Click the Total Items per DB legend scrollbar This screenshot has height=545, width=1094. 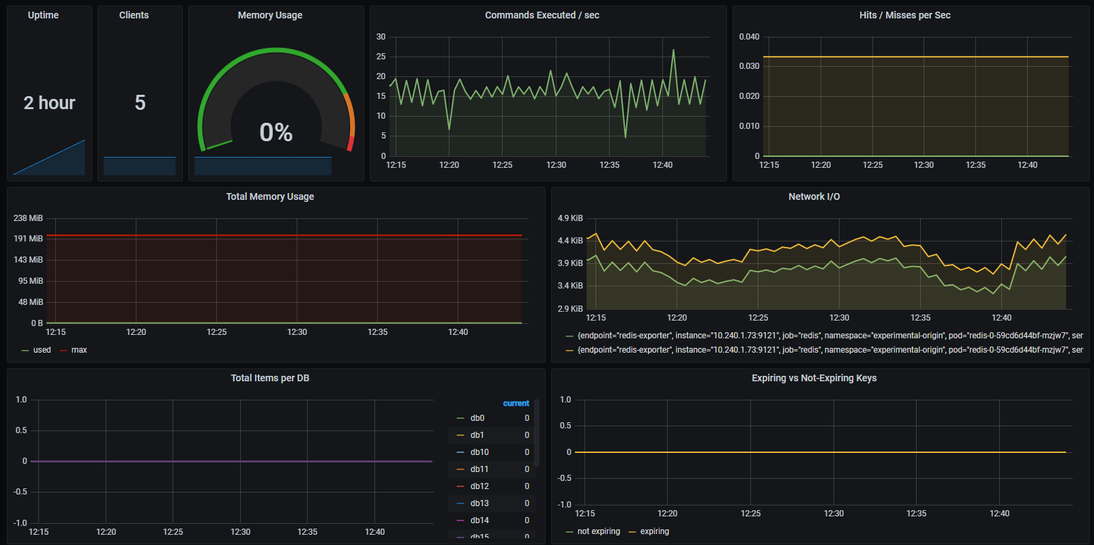tap(537, 433)
